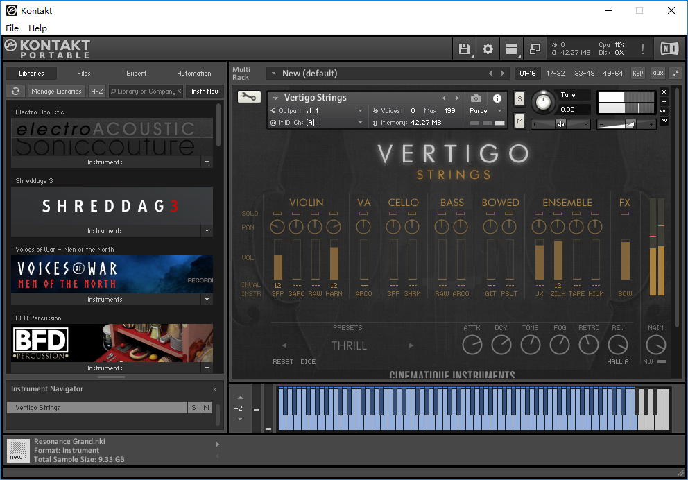The image size is (688, 480).
Task: Toggle solo for the Violin HARM channel
Action: [334, 213]
